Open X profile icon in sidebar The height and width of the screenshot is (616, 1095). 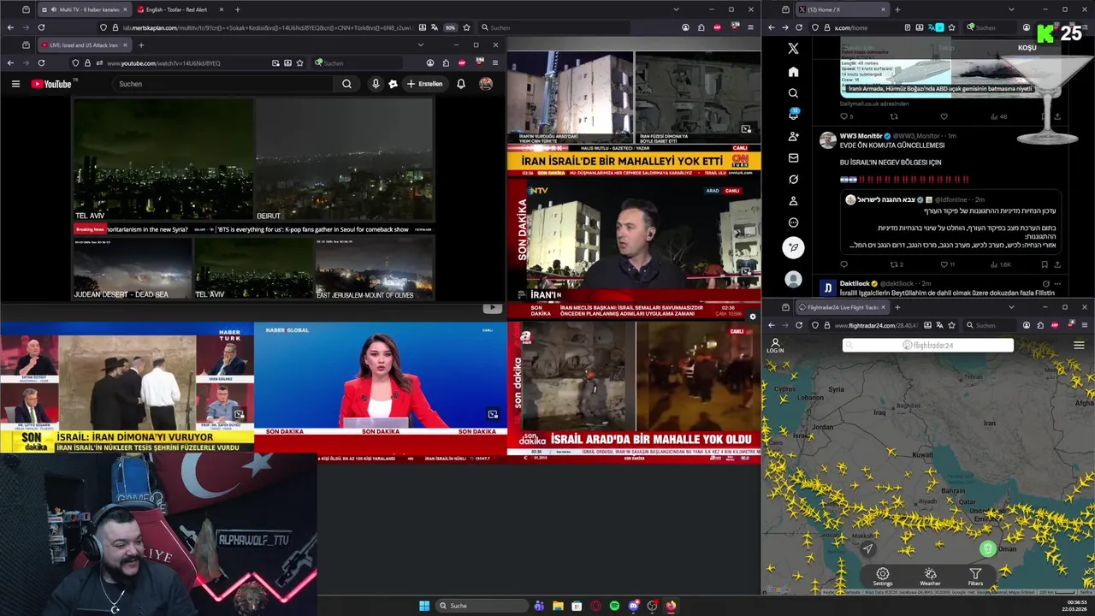click(793, 201)
